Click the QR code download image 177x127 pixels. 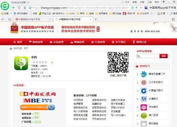(118, 62)
